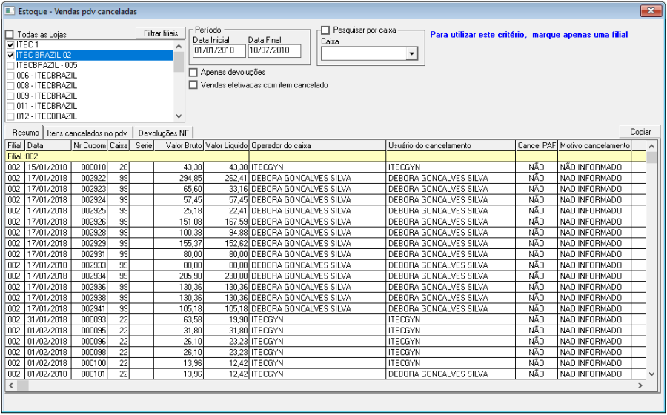Uncheck the ITEC 1 store checkbox
Viewport: 667px width, 415px height.
(x=10, y=45)
